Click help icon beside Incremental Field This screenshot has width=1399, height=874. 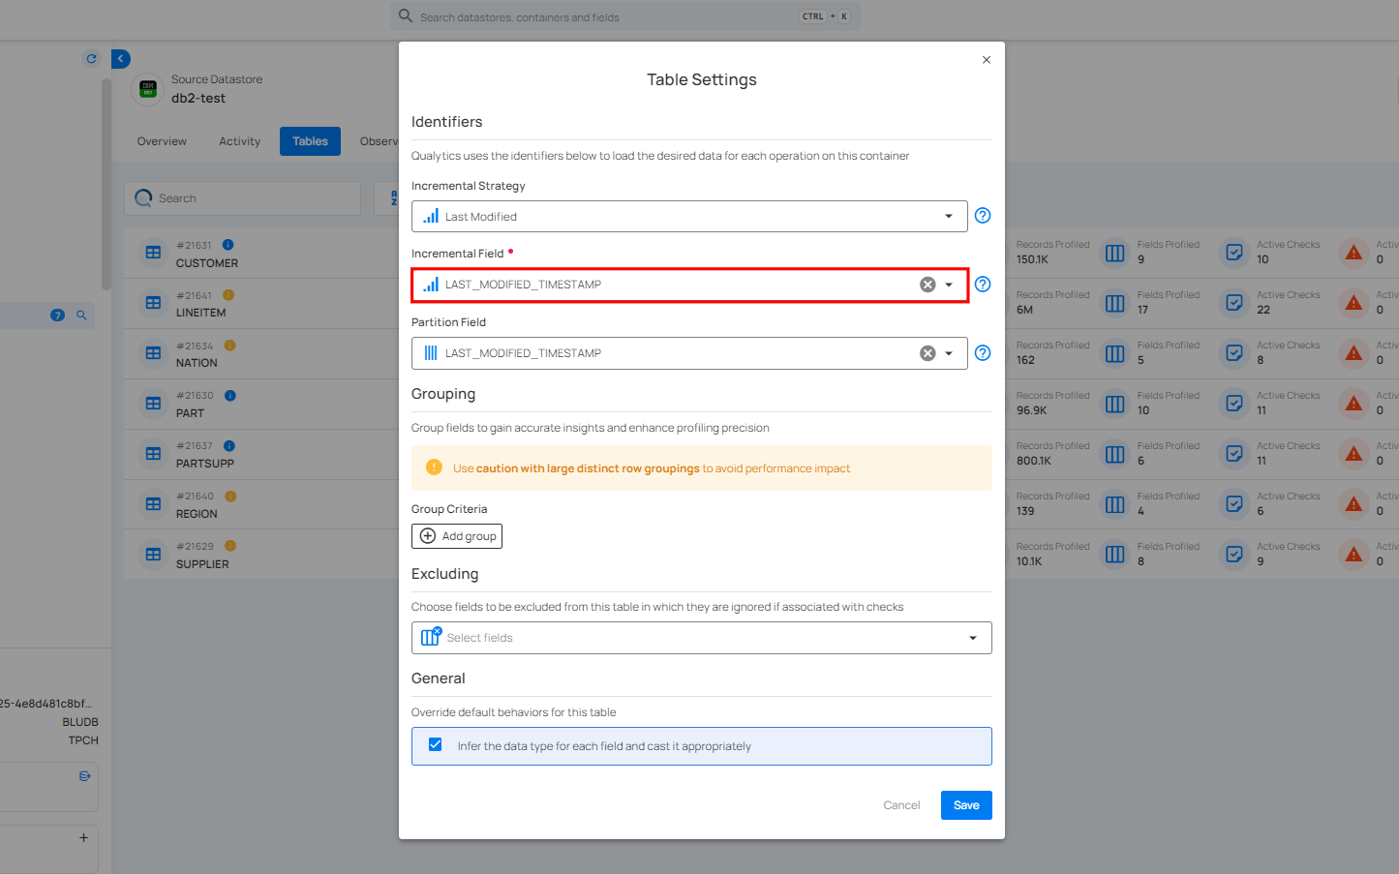982,285
